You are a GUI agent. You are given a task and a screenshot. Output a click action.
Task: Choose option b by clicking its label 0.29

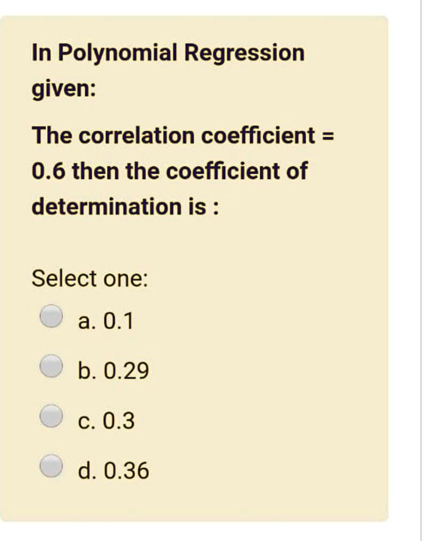[x=128, y=370]
